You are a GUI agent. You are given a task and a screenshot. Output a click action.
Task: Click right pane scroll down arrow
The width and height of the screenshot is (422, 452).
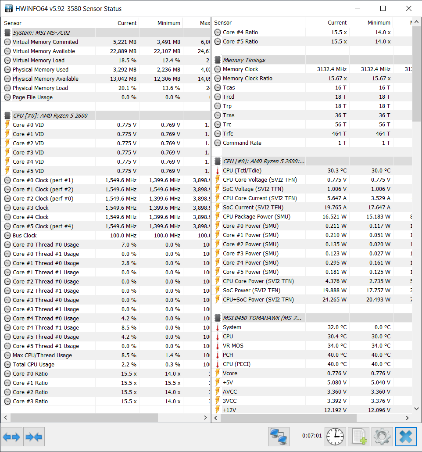tap(416, 409)
